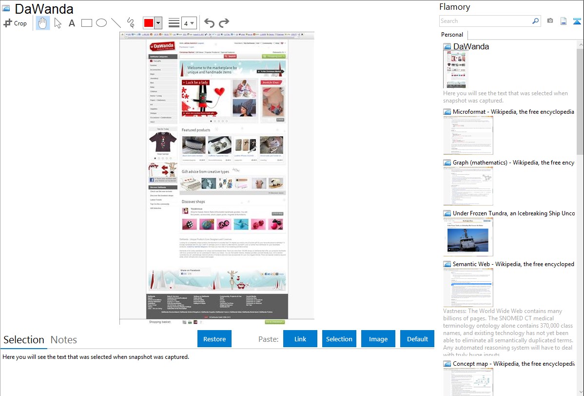This screenshot has width=584, height=396.
Task: Select the Rectangle shape tool
Action: [x=86, y=23]
